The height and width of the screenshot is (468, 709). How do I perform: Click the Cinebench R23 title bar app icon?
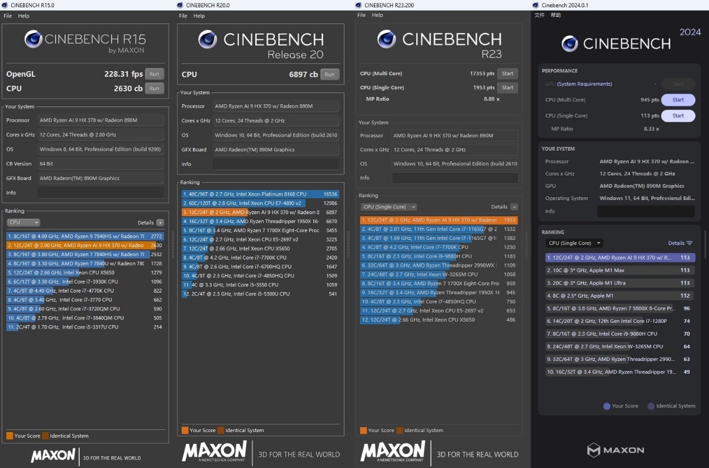pos(359,5)
